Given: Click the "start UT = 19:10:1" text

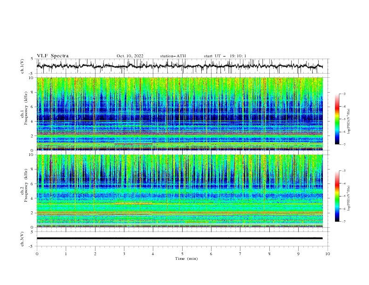Looking at the screenshot, I should 225,56.
